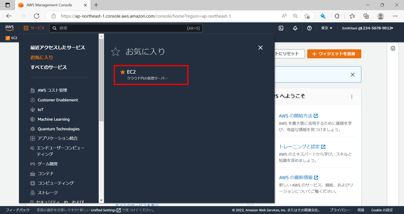
Task: Click the アプリケーション統合 category icon
Action: [x=33, y=138]
